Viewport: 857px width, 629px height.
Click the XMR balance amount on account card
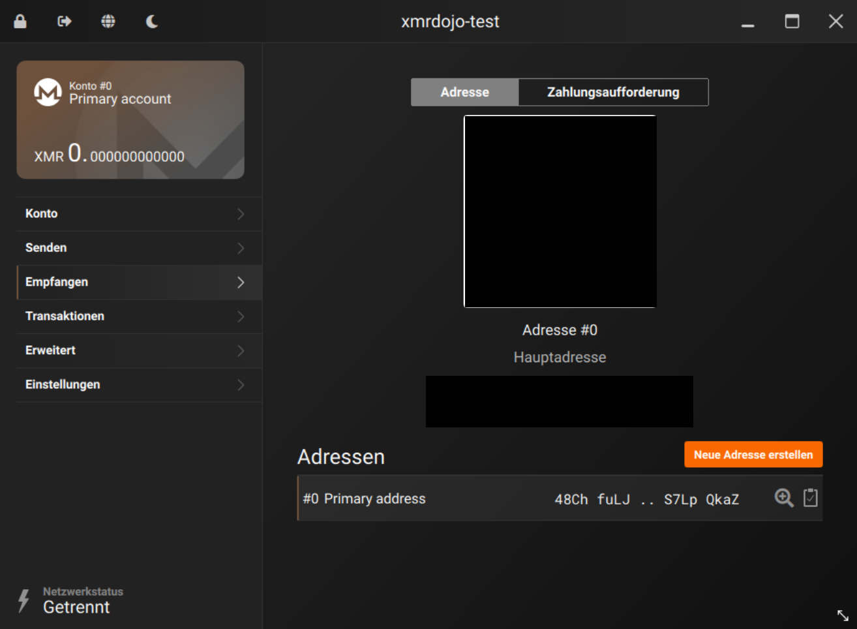110,154
